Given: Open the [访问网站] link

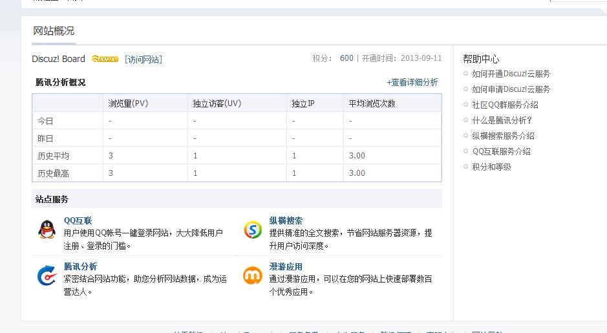Looking at the screenshot, I should (144, 59).
